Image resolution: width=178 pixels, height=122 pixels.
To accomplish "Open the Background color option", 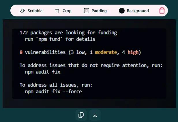I will coord(134,11).
